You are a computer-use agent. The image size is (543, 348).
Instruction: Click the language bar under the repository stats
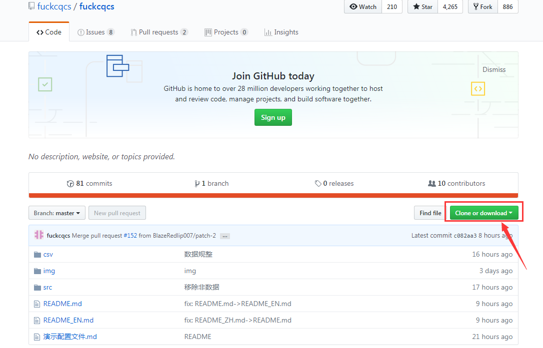pos(273,195)
